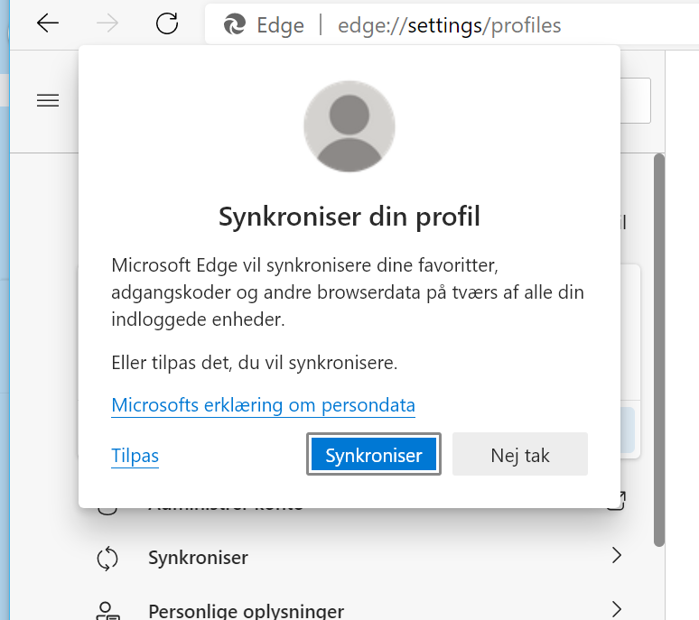Decline syncing with Nej tak
This screenshot has width=699, height=620.
519,455
